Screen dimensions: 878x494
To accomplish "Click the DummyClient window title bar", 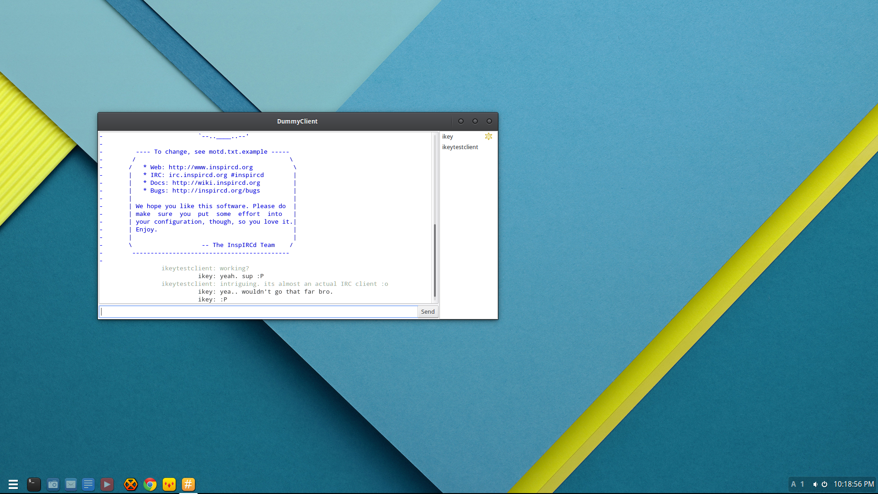I will pyautogui.click(x=297, y=121).
